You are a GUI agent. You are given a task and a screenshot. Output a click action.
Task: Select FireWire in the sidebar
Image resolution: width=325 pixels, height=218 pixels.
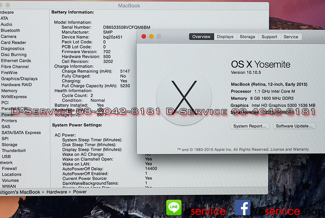pos(9,73)
